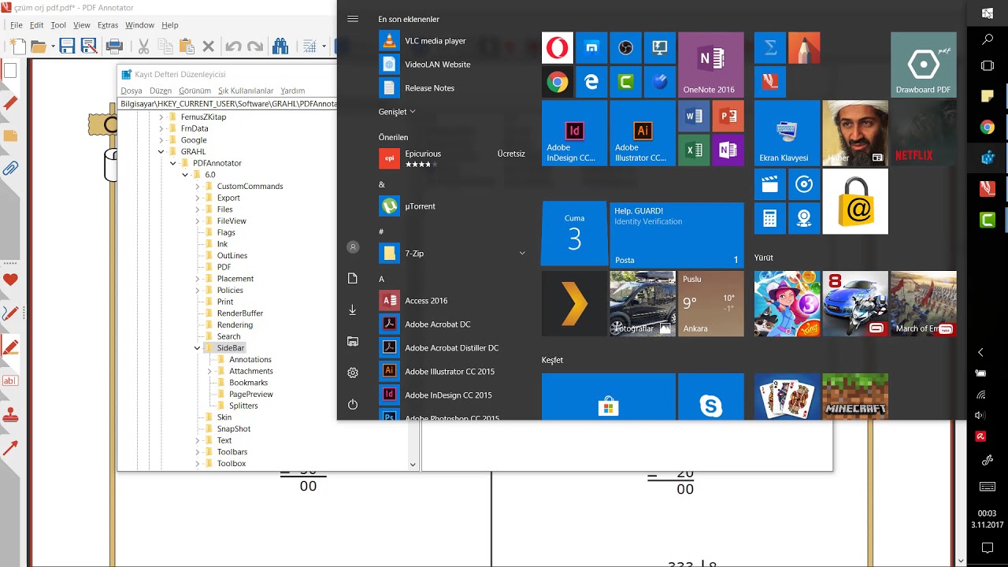
Task: Click the taskbar search magnifier icon
Action: (988, 39)
